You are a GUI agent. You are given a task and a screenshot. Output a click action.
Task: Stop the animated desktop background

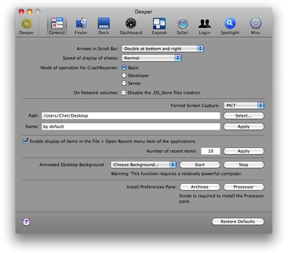[x=244, y=164]
